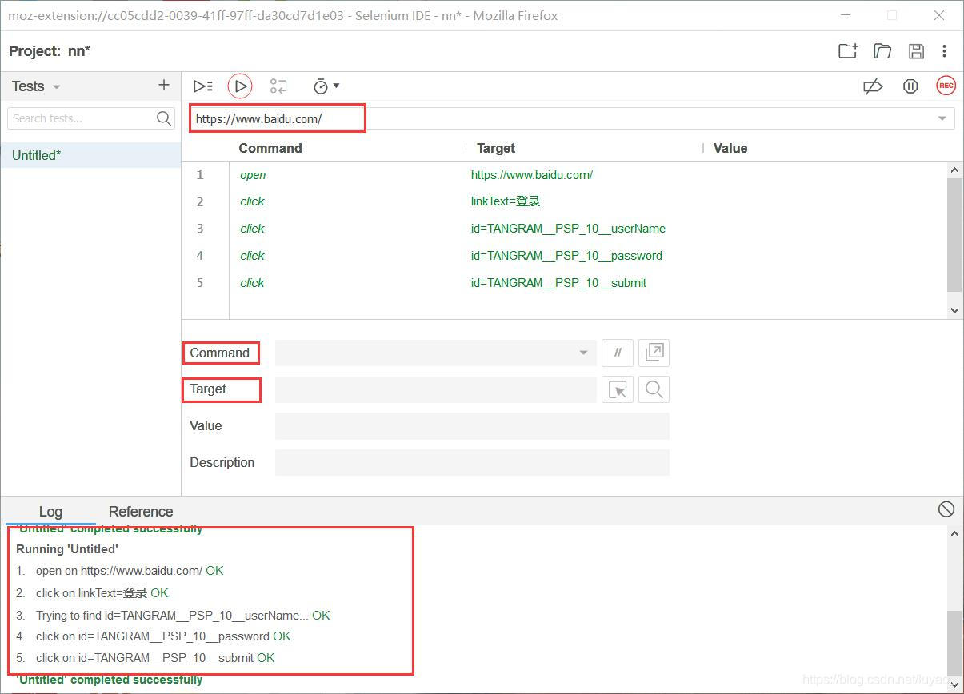Screen dimensions: 964x694
Task: Select a target element in the page
Action: point(618,389)
